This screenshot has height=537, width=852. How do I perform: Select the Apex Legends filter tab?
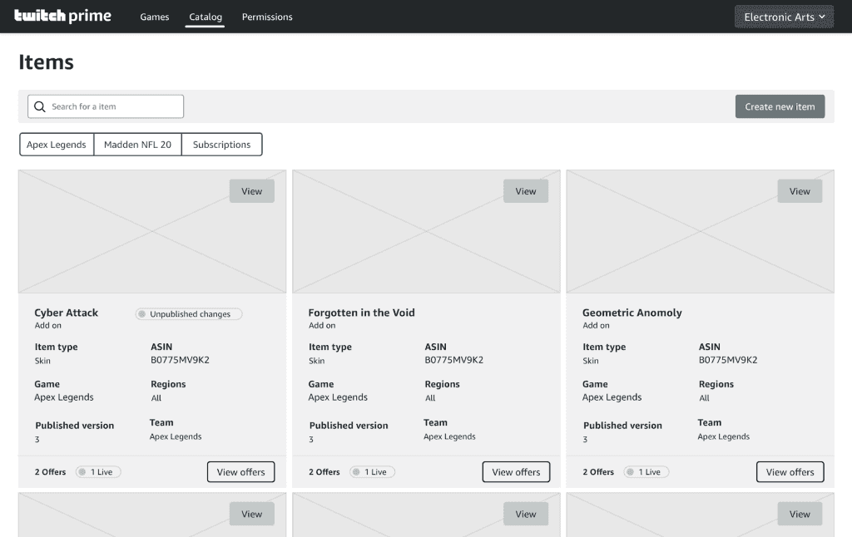click(57, 145)
